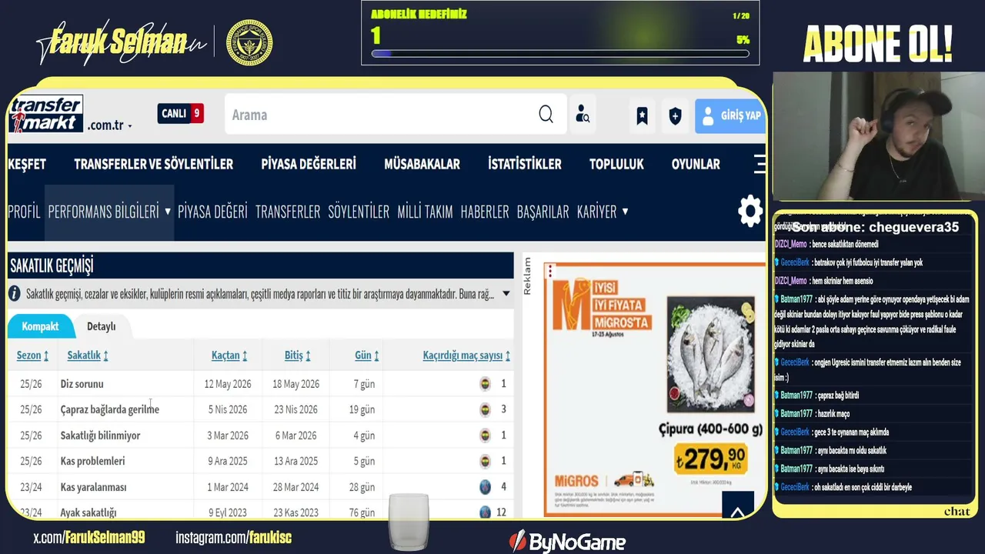The image size is (985, 554).
Task: Click the '28 gün' duration cell
Action: [x=362, y=487]
